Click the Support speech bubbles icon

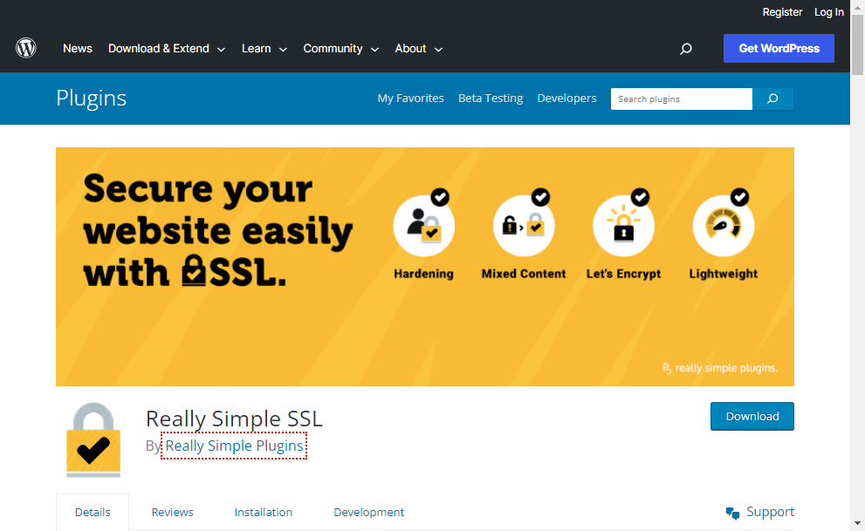tap(732, 513)
